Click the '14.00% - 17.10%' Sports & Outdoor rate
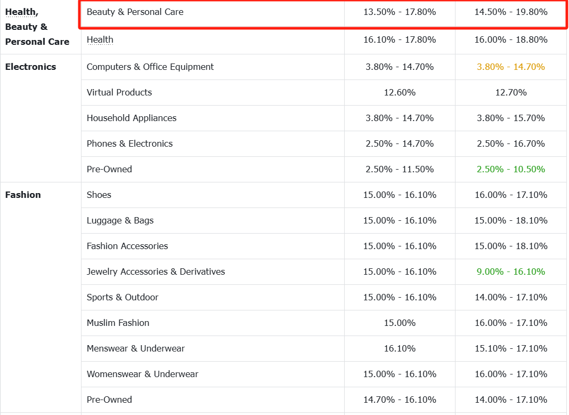The image size is (569, 415). (x=511, y=297)
